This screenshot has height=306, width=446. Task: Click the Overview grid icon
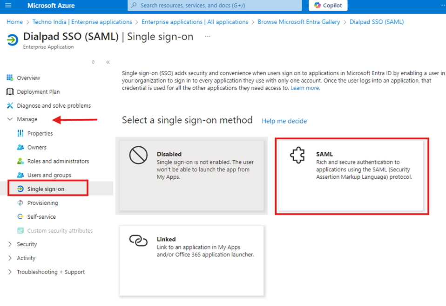[x=10, y=78]
